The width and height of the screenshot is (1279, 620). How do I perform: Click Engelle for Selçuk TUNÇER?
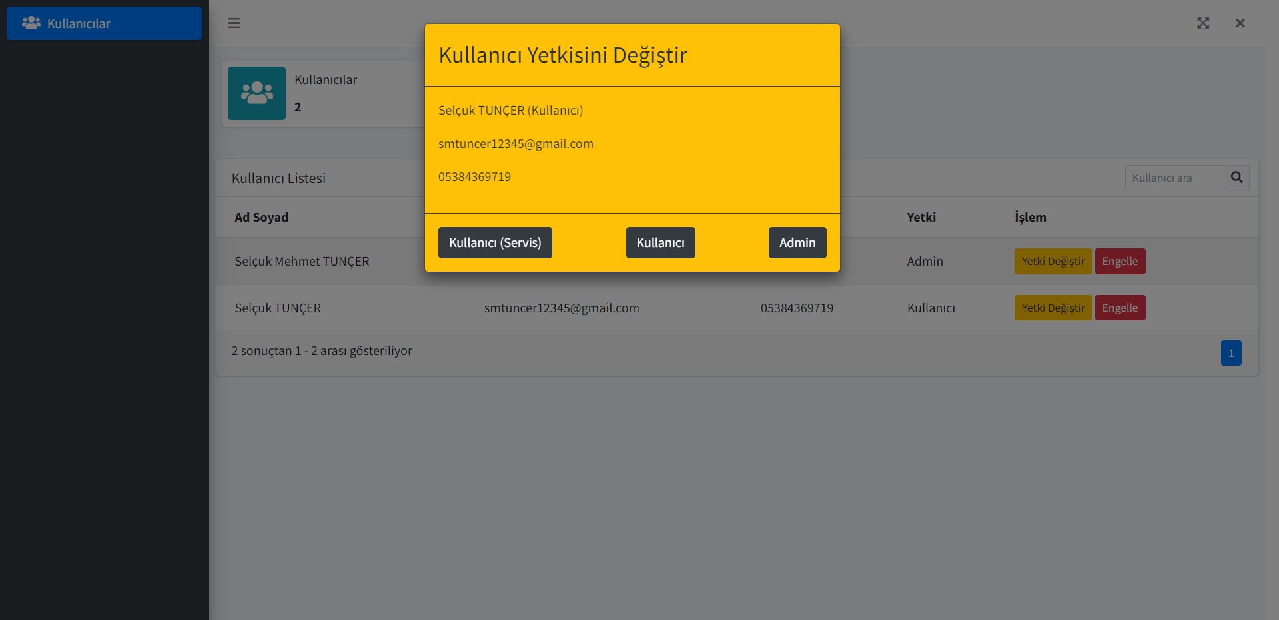[x=1120, y=308]
